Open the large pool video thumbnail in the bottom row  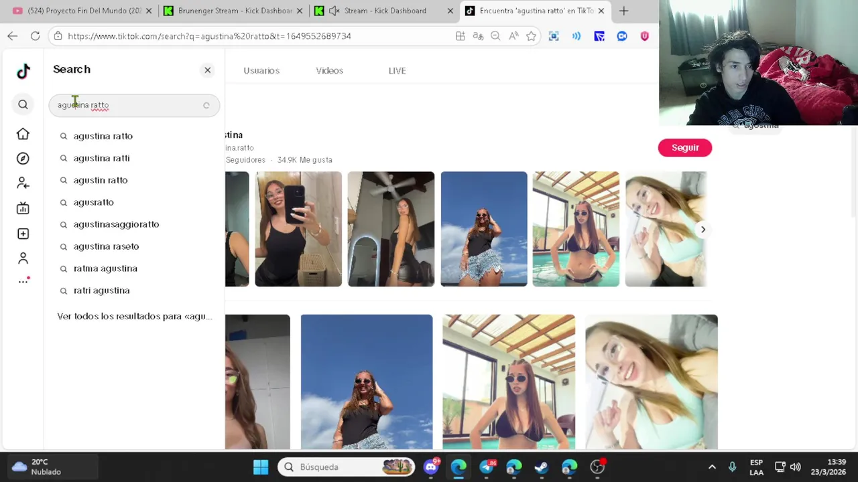(x=509, y=382)
